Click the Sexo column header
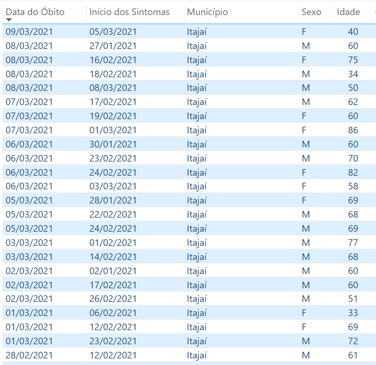The image size is (376, 365). [x=311, y=12]
